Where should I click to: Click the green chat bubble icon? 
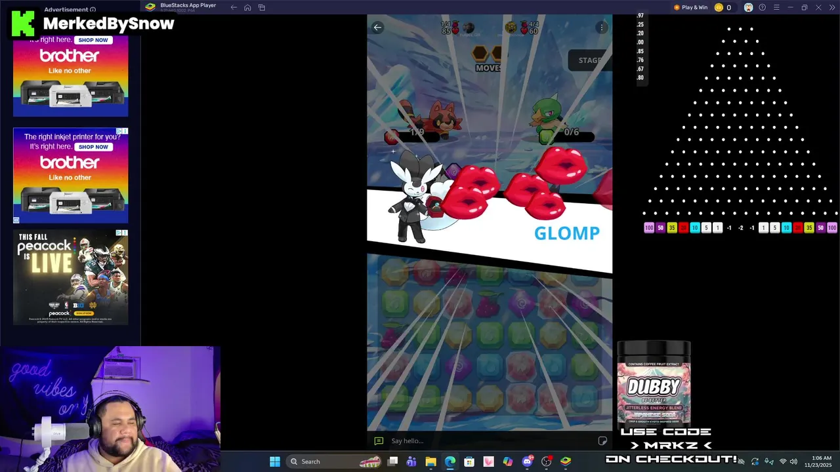click(x=378, y=441)
